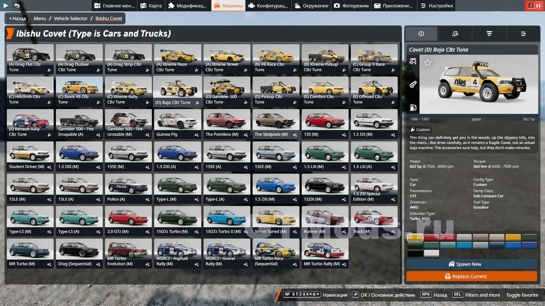Click the Replace Current button
Screen dimensions: 545x306
(x=472, y=276)
